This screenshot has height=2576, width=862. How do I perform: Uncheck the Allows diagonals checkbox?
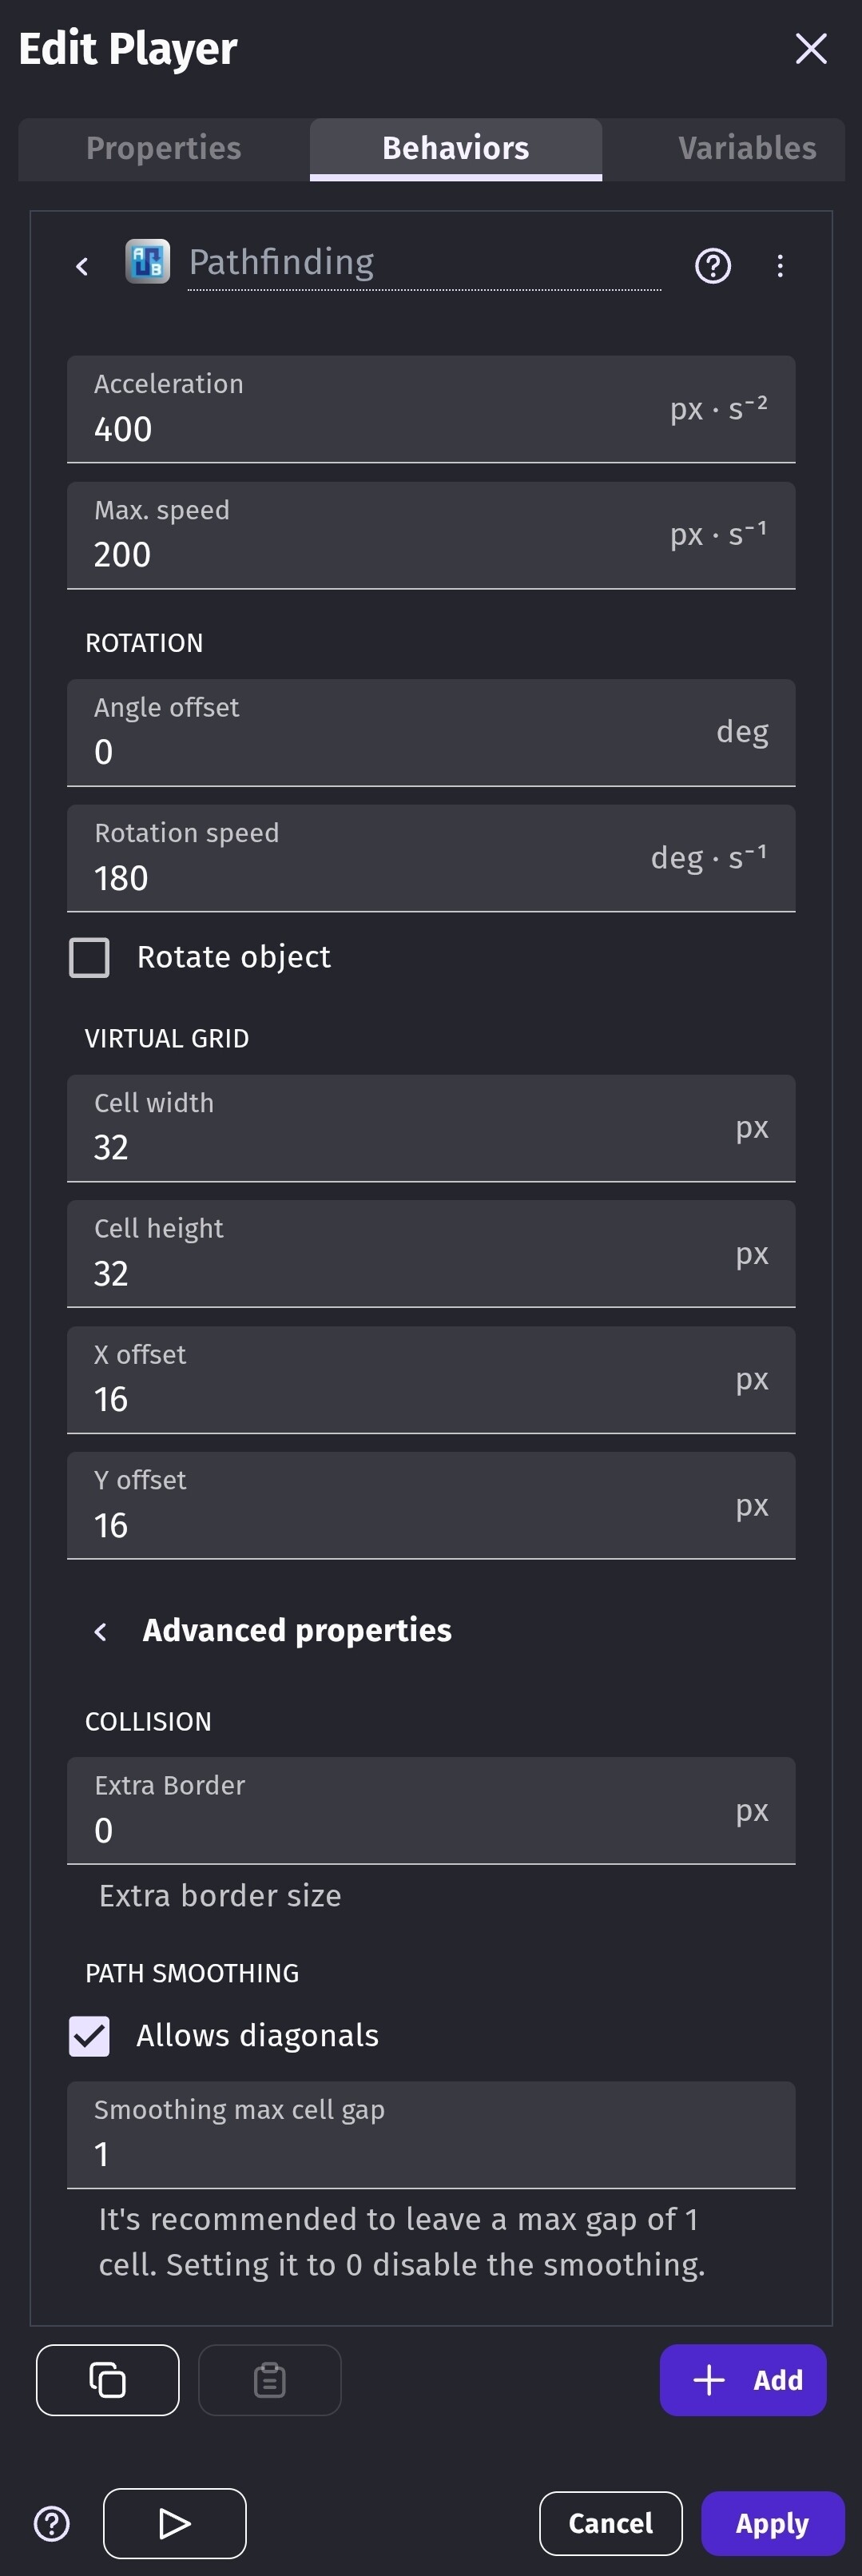pos(90,2035)
